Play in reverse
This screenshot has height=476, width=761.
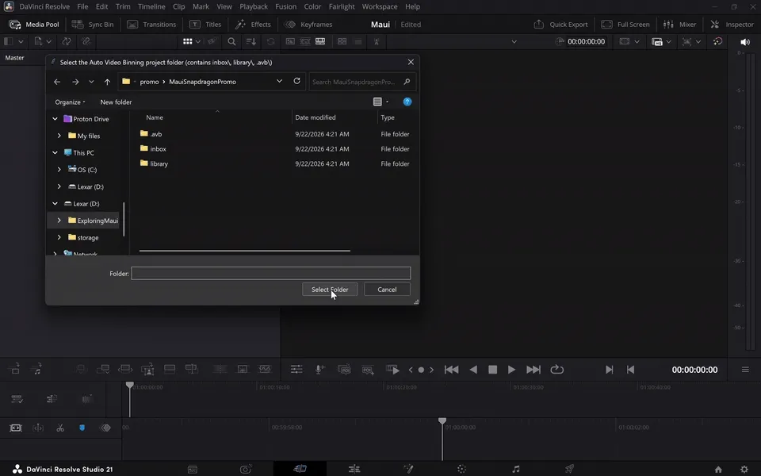473,370
